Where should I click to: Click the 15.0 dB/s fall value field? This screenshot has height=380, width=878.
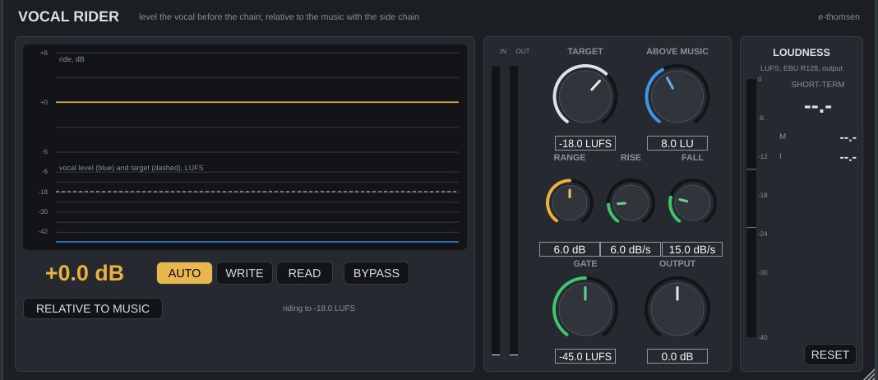tap(692, 249)
